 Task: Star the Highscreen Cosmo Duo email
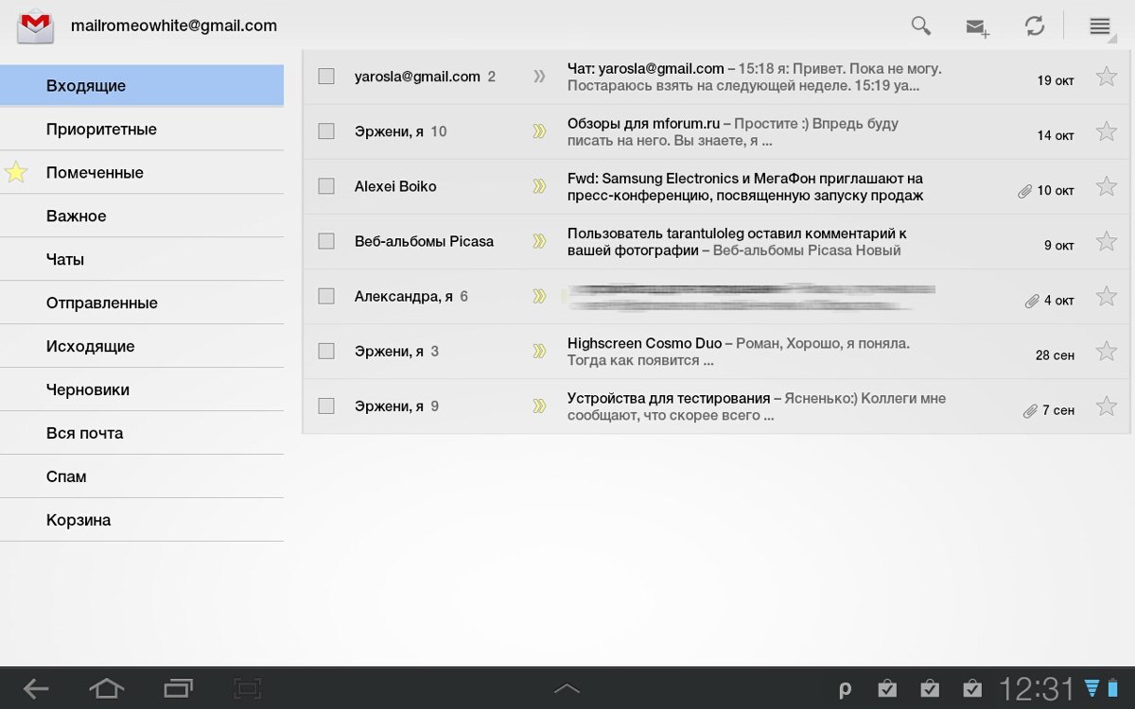(x=1106, y=352)
